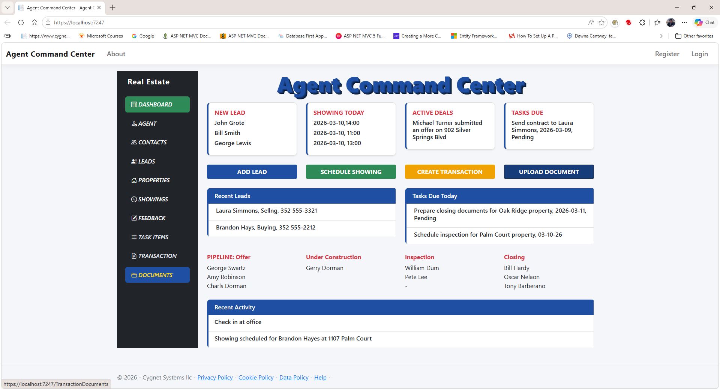Open the Privacy Policy footer link
The image size is (720, 390).
coord(215,378)
